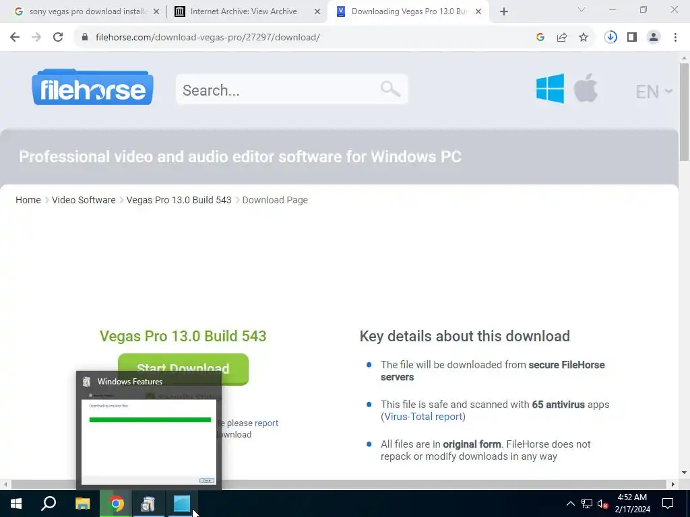Click the FileHorse logo

click(92, 87)
